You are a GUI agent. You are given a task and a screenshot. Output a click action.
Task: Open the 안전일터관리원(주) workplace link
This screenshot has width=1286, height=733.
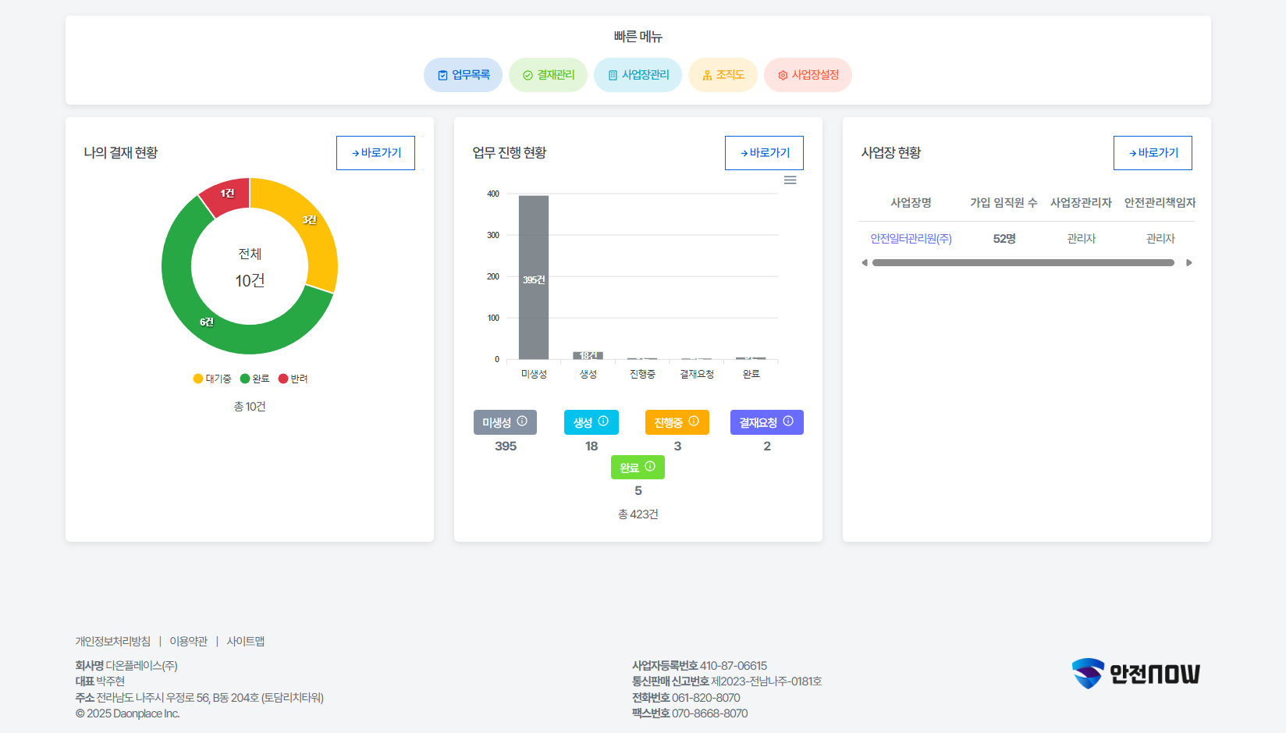click(911, 239)
